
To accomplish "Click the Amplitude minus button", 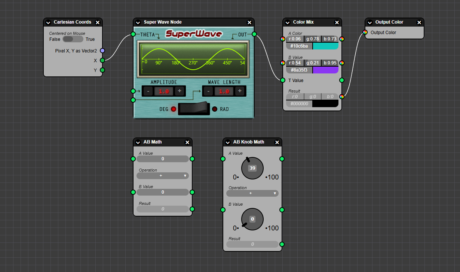I will tap(148, 91).
